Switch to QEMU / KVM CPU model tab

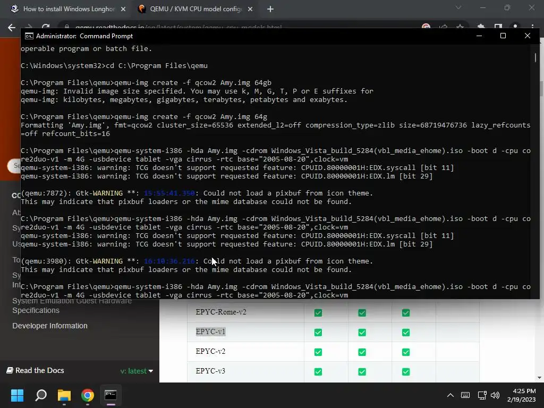coord(195,9)
